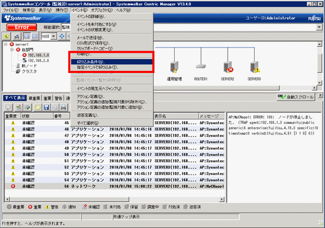
Task: Select クラスタ in the tree
Action: coord(29,71)
